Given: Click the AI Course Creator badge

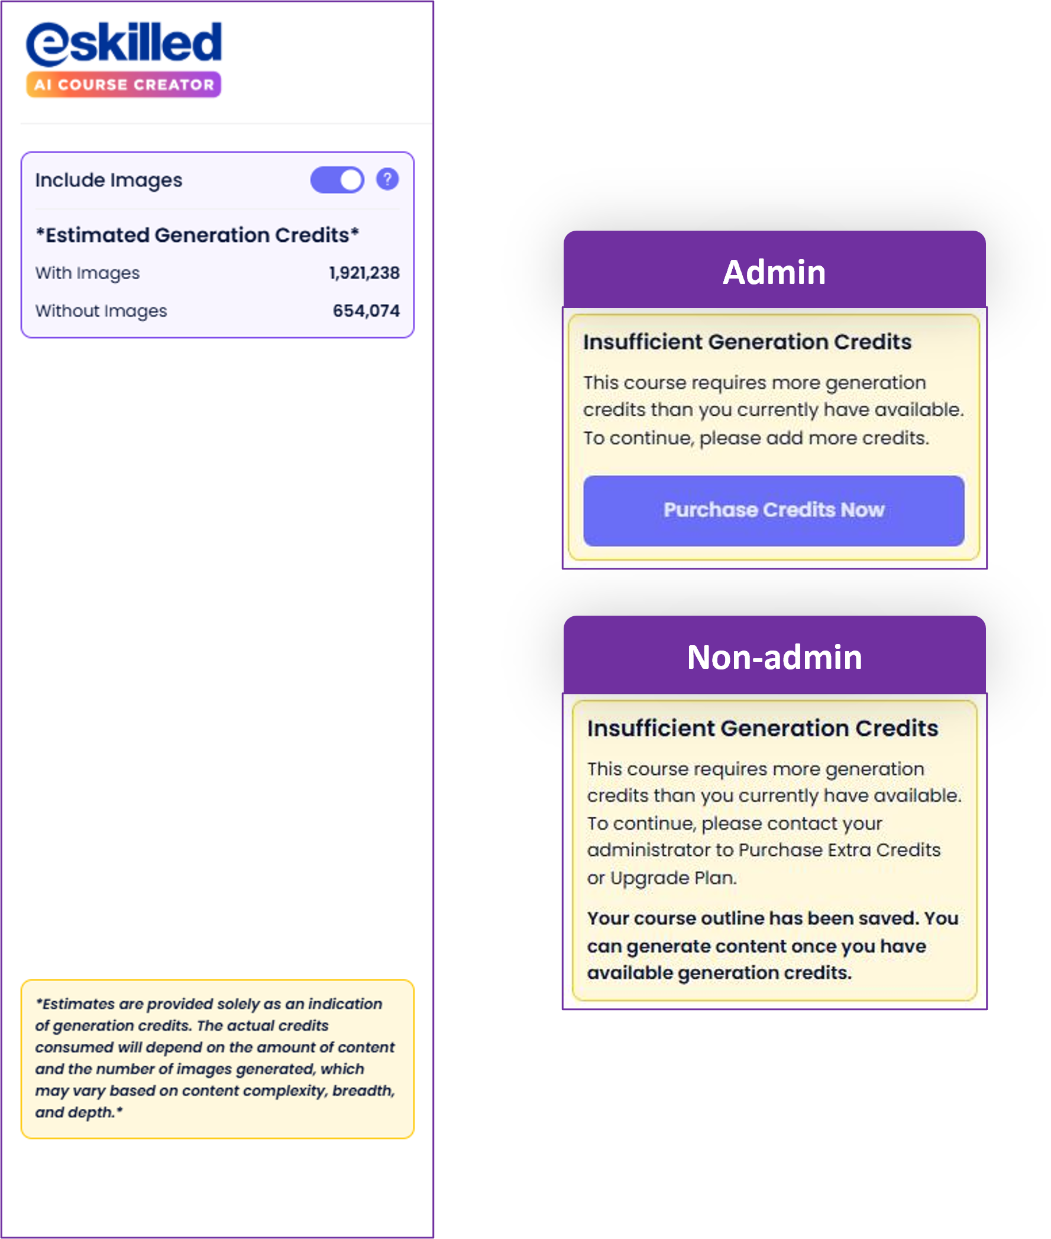Looking at the screenshot, I should (124, 84).
